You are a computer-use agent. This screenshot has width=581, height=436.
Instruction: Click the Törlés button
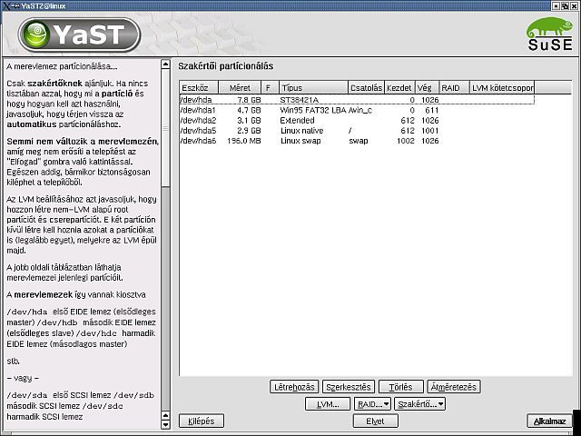click(x=400, y=386)
